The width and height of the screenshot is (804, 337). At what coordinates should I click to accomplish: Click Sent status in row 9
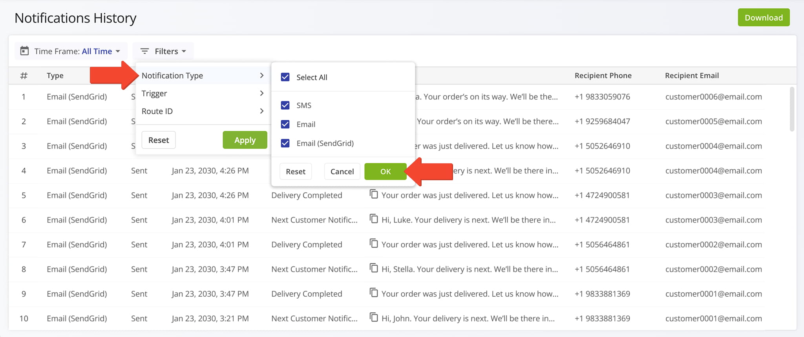pyautogui.click(x=139, y=294)
